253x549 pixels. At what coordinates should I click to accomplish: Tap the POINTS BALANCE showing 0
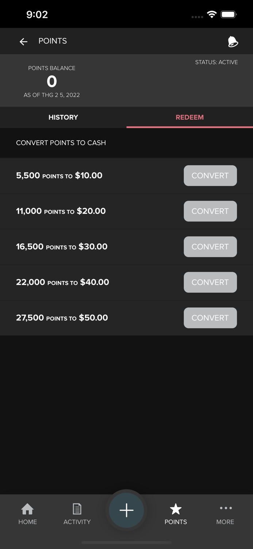pyautogui.click(x=51, y=81)
